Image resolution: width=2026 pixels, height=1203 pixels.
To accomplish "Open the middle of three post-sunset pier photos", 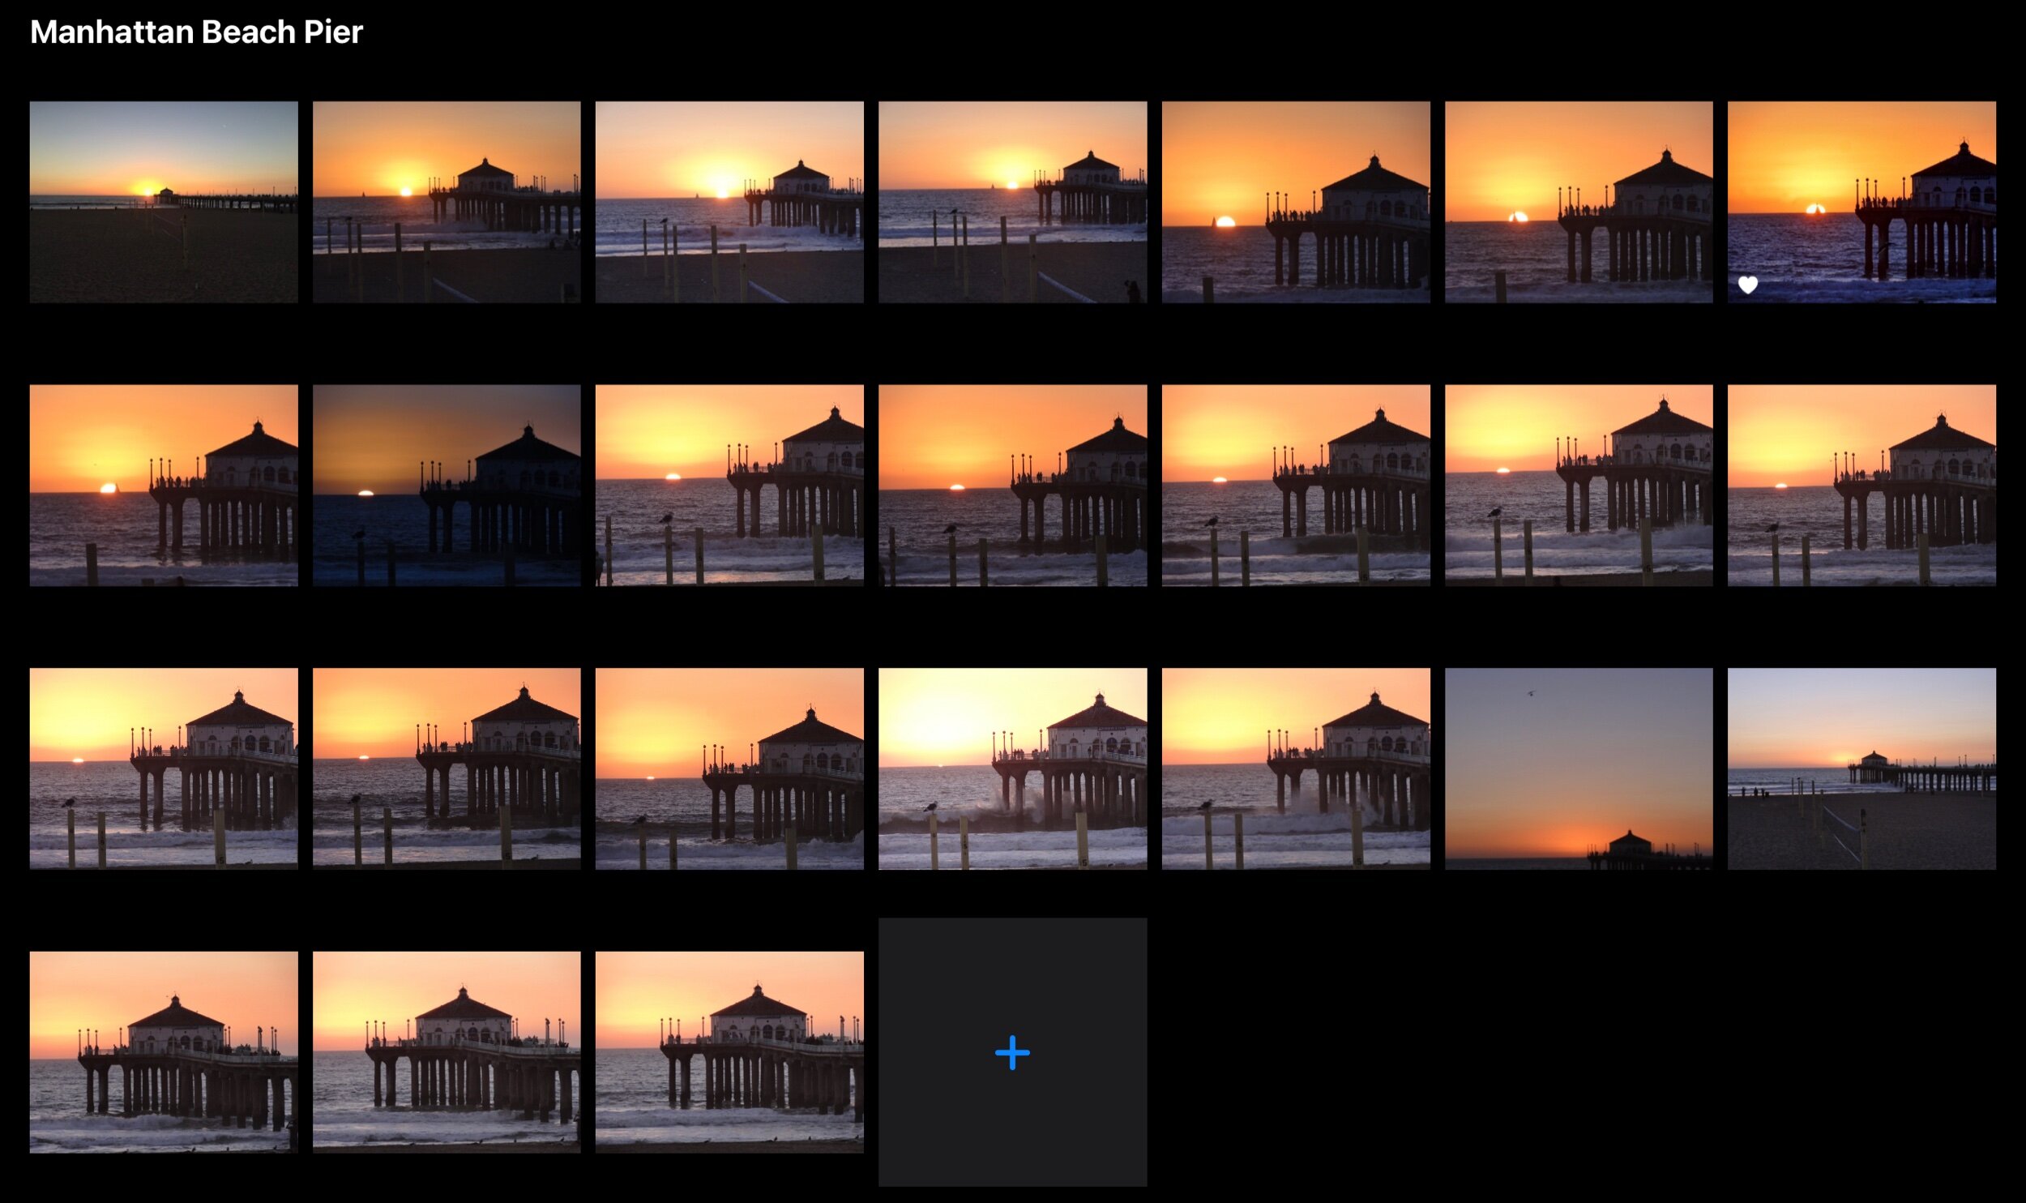I will pos(447,1051).
